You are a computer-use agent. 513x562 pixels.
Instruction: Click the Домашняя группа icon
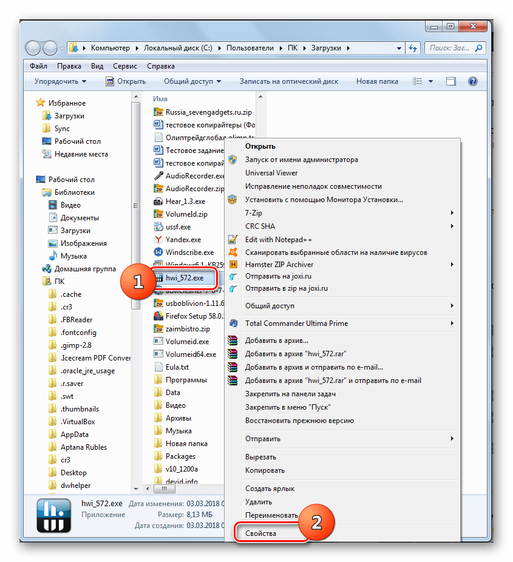click(x=47, y=268)
